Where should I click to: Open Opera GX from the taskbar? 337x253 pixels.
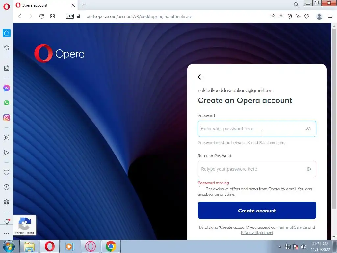(90, 246)
